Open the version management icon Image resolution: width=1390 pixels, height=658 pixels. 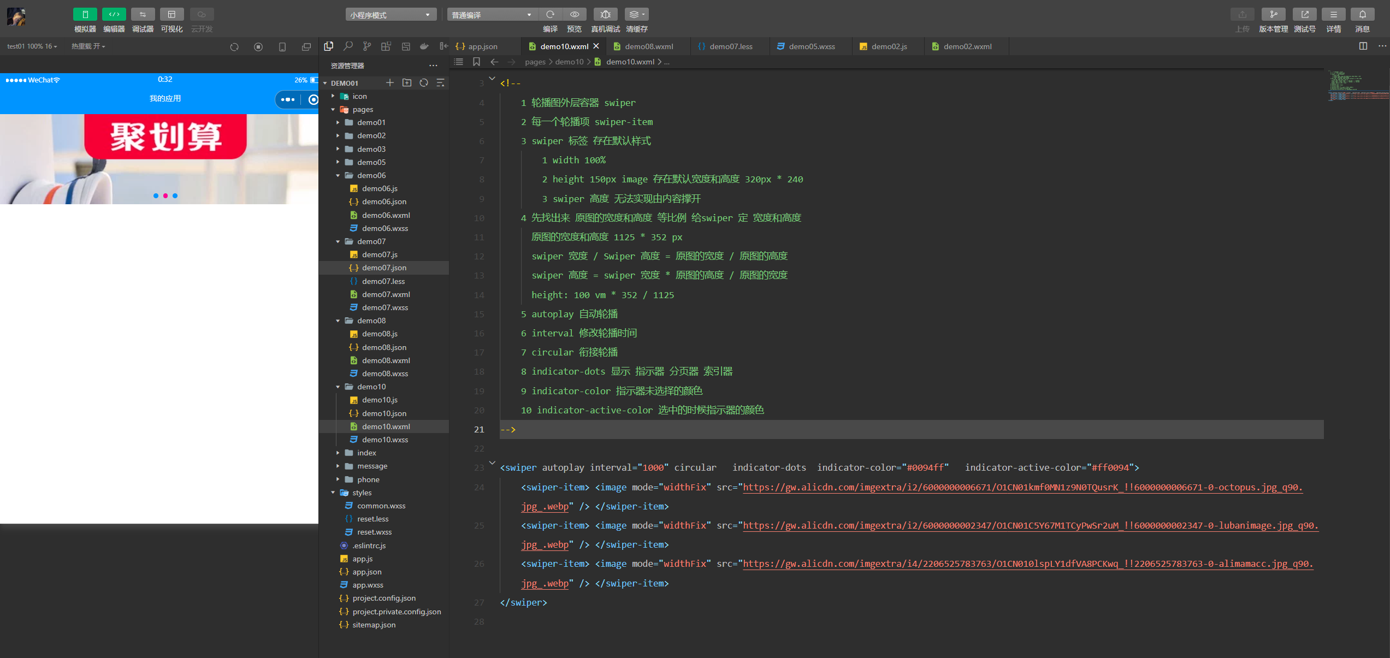1273,14
